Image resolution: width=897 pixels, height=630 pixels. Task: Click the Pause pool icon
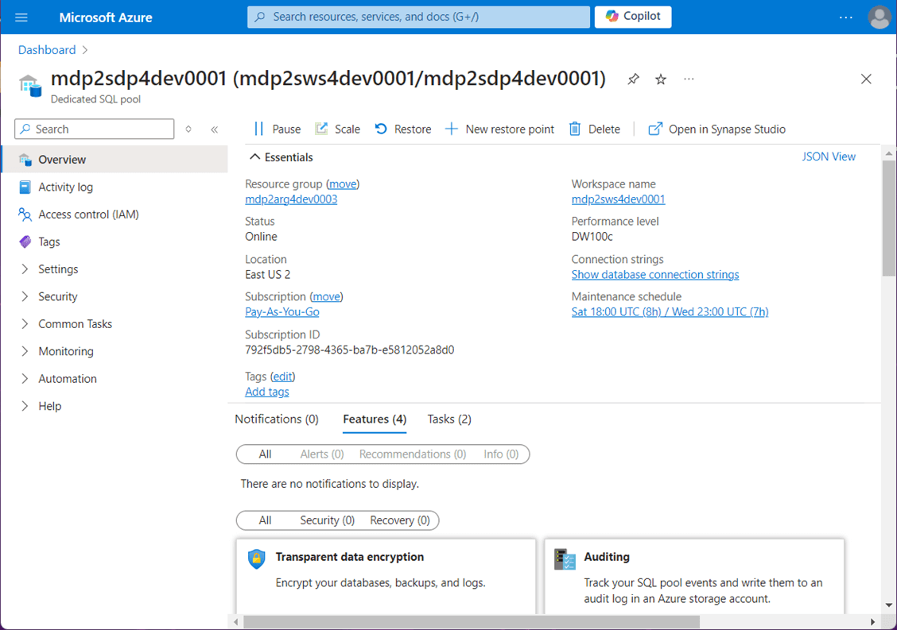(x=258, y=129)
